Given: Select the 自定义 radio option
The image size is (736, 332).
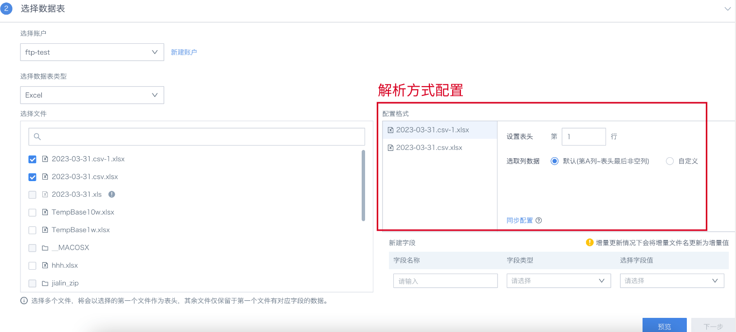Looking at the screenshot, I should [670, 161].
